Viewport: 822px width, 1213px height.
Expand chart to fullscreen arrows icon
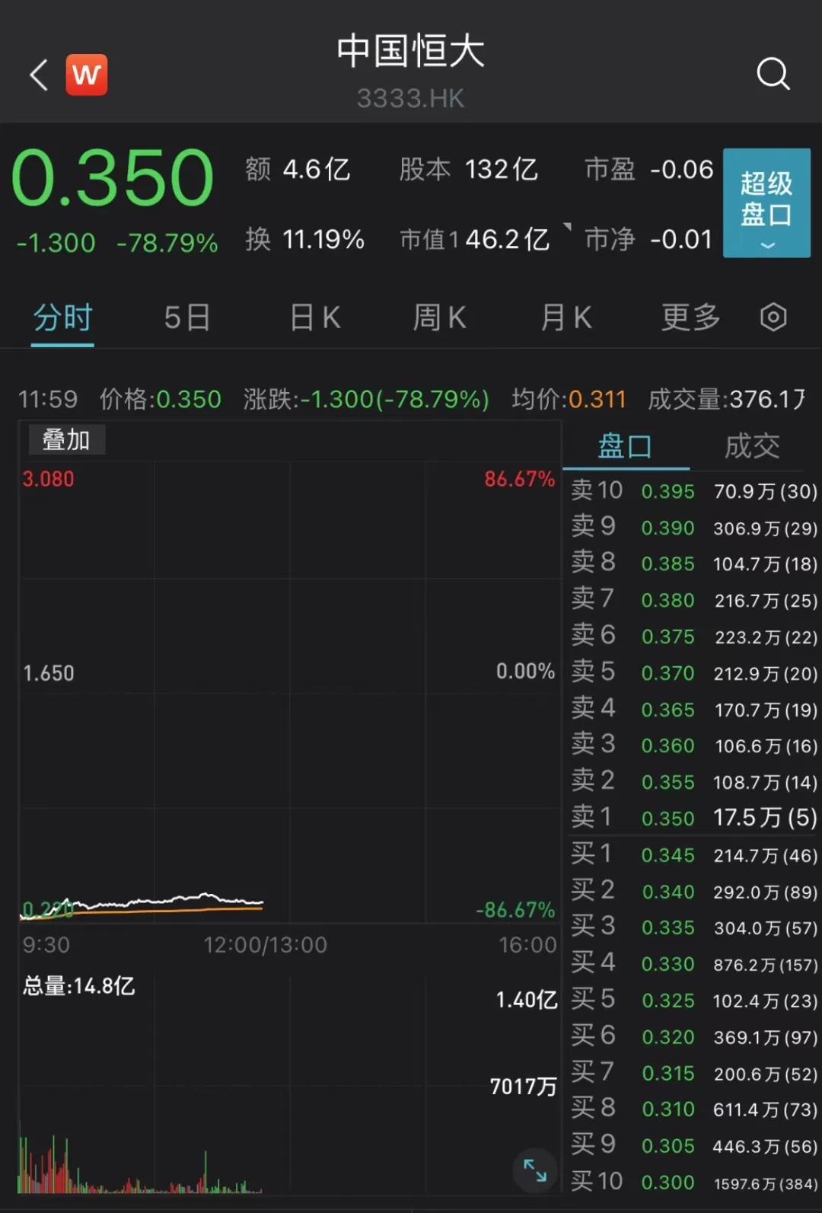click(x=535, y=1170)
